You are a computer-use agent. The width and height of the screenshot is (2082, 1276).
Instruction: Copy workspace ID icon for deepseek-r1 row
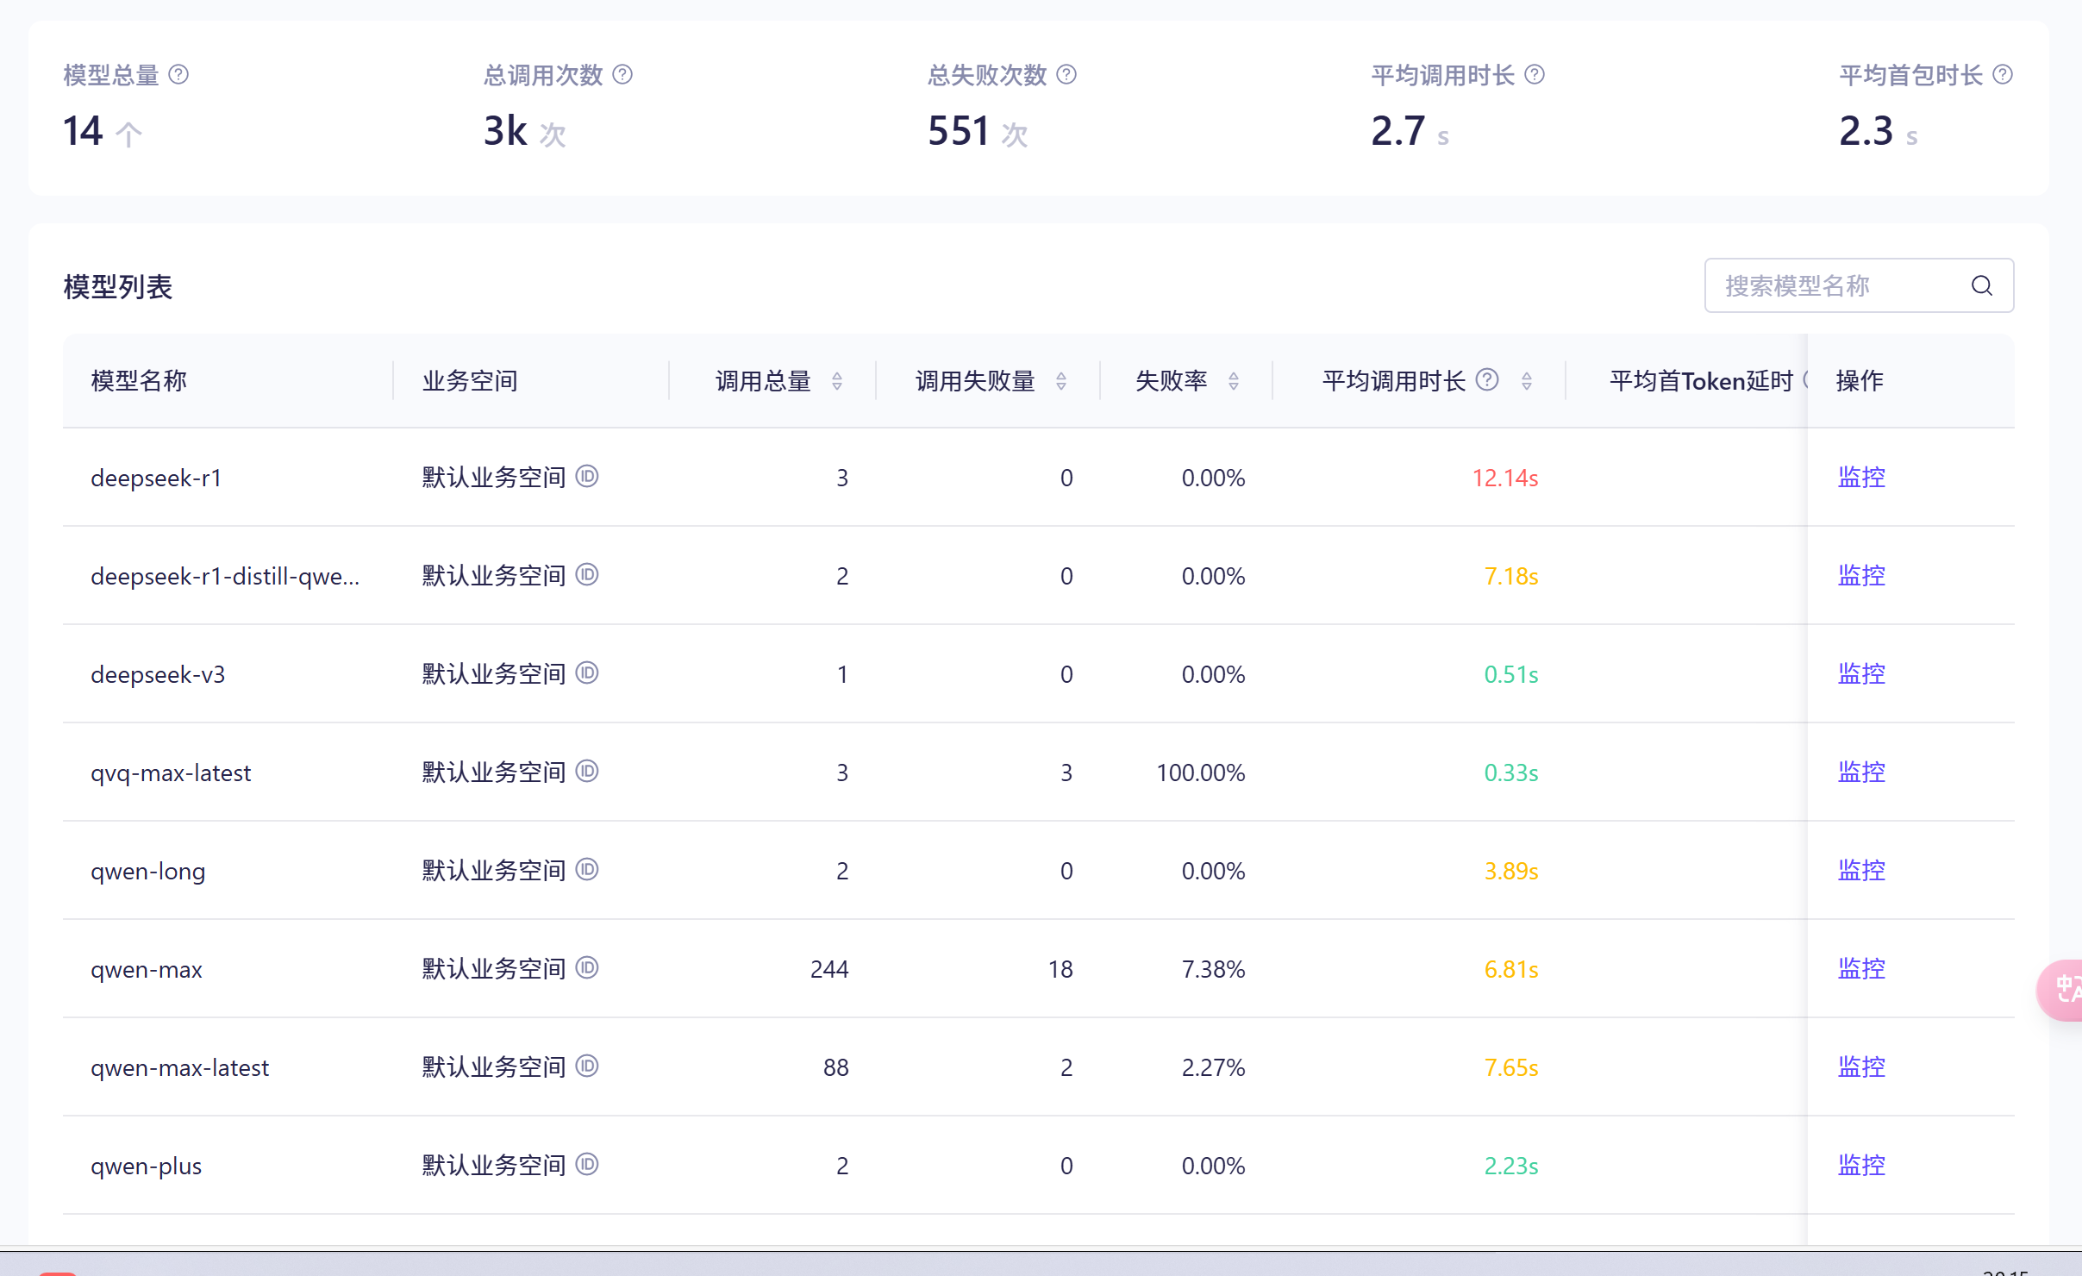click(x=587, y=476)
